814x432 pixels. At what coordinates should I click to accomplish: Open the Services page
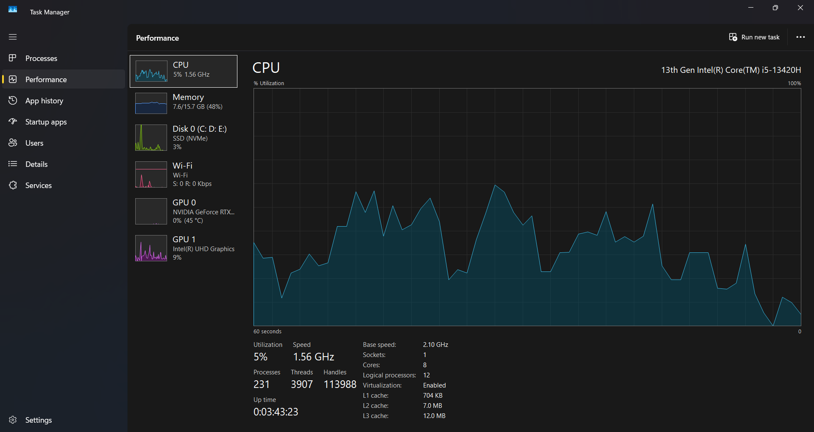(64, 185)
